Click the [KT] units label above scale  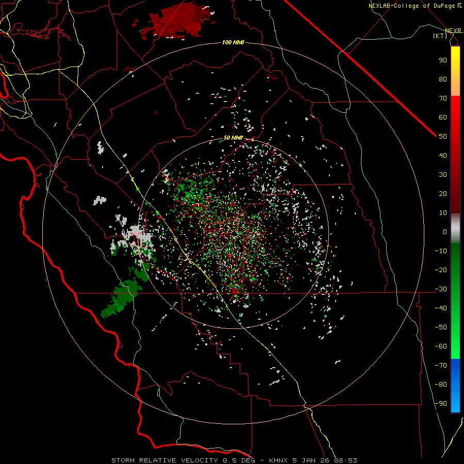[x=440, y=36]
